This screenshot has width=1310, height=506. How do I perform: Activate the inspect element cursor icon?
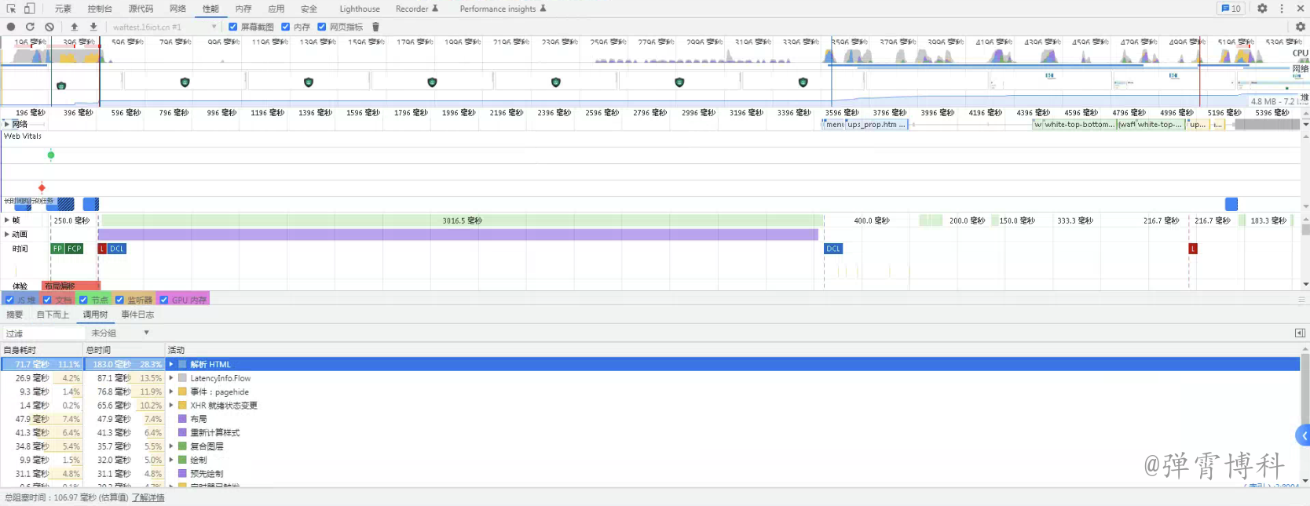click(11, 9)
